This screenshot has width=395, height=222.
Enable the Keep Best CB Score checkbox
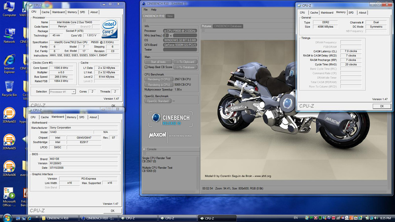coord(146,67)
